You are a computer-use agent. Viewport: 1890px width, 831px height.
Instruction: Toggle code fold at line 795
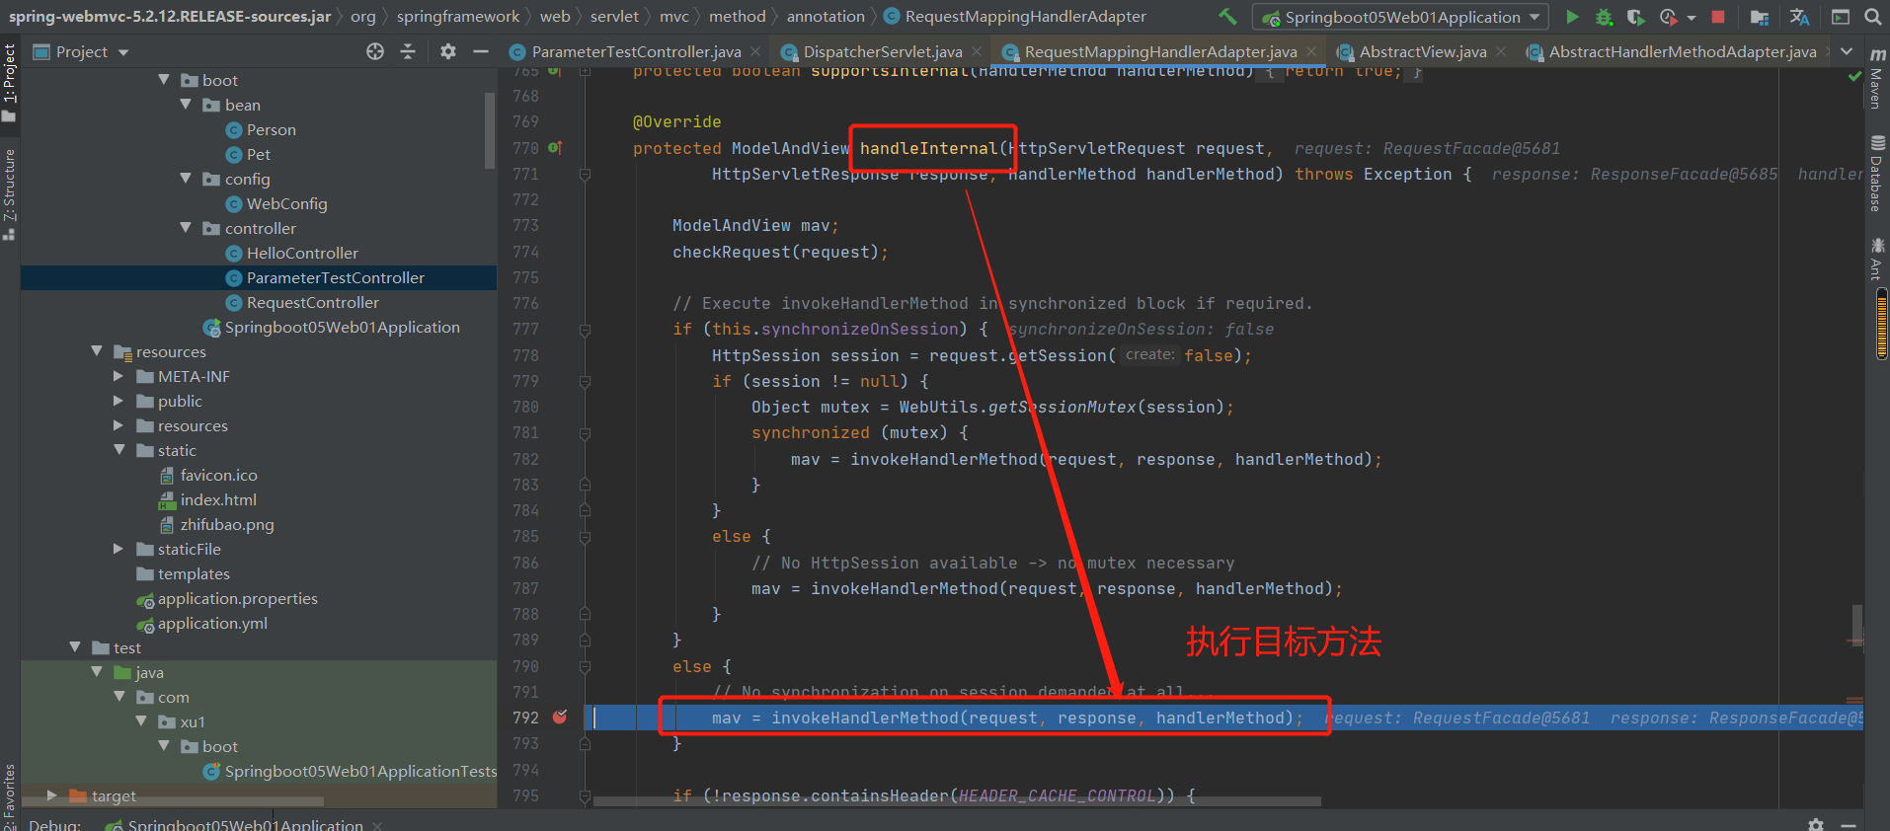pos(585,795)
